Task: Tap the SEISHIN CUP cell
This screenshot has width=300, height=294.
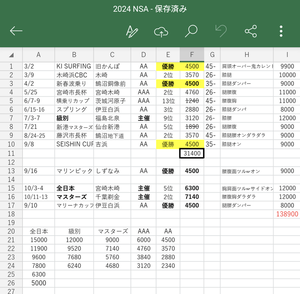Action: coord(74,144)
